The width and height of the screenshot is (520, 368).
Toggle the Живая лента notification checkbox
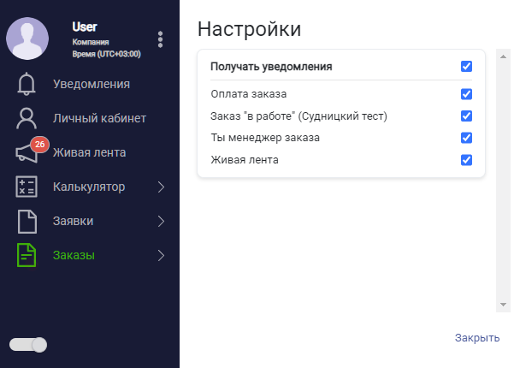coord(466,160)
